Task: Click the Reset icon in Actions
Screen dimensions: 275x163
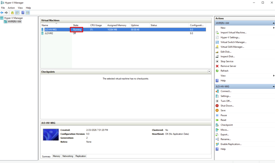Action: pos(217,120)
